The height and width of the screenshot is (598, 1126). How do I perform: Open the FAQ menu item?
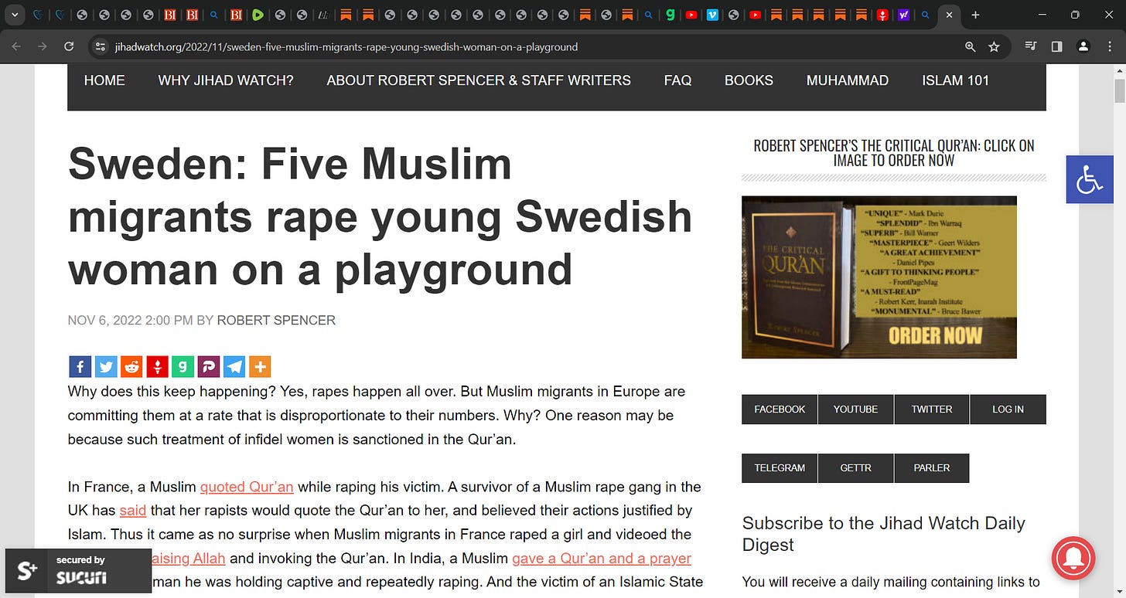677,80
